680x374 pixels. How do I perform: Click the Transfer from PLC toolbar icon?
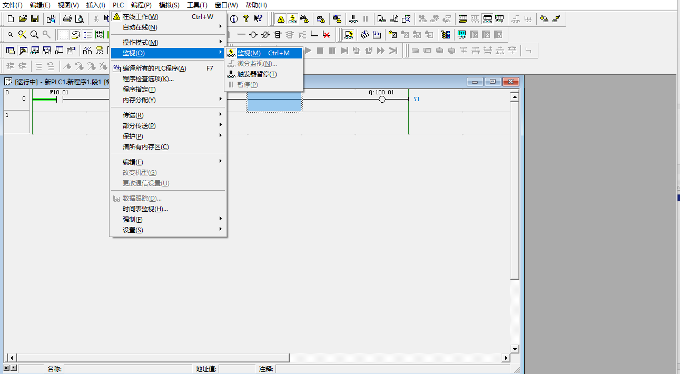pos(394,19)
